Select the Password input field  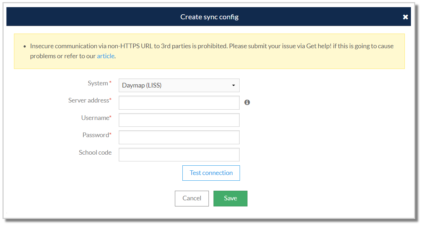coord(179,137)
